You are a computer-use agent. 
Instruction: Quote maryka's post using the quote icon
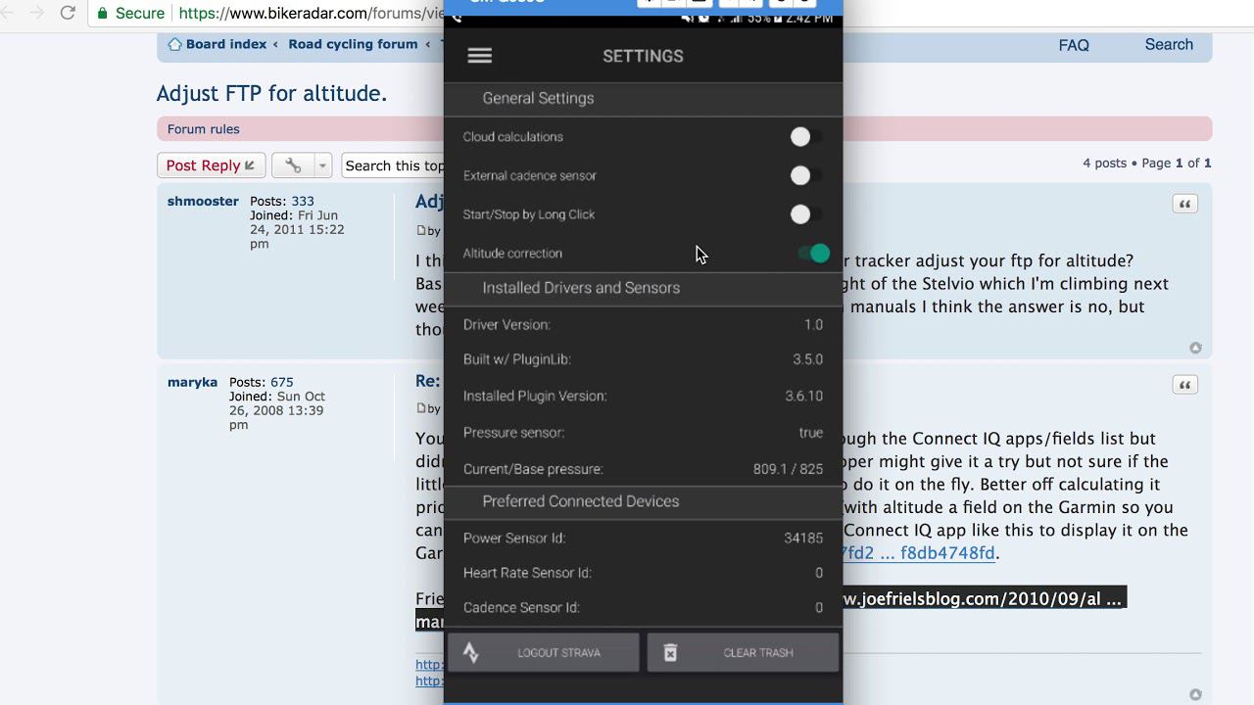pyautogui.click(x=1184, y=385)
